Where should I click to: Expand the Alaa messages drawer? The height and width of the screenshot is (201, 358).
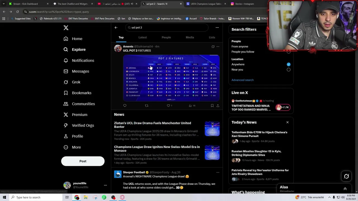pyautogui.click(x=345, y=189)
